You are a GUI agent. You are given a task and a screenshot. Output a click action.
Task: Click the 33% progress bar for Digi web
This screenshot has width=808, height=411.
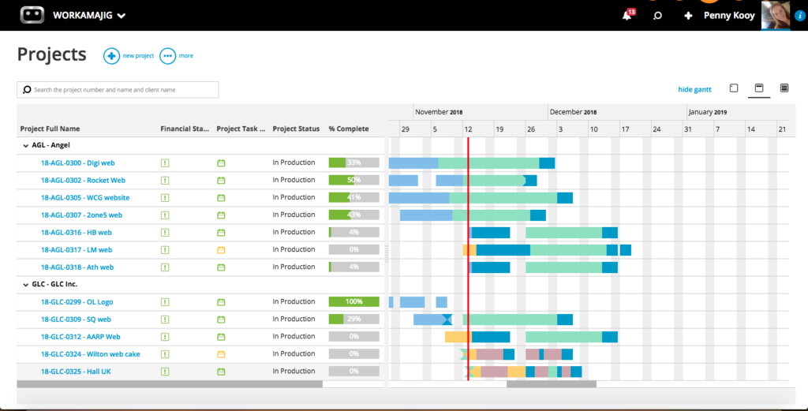click(354, 163)
